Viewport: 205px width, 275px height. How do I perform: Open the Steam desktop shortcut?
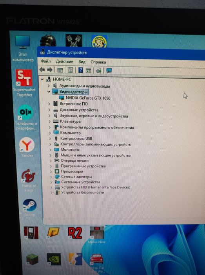(x=29, y=207)
